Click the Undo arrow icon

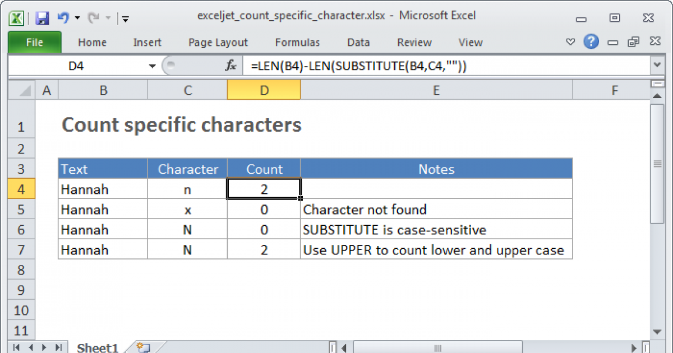tap(63, 18)
